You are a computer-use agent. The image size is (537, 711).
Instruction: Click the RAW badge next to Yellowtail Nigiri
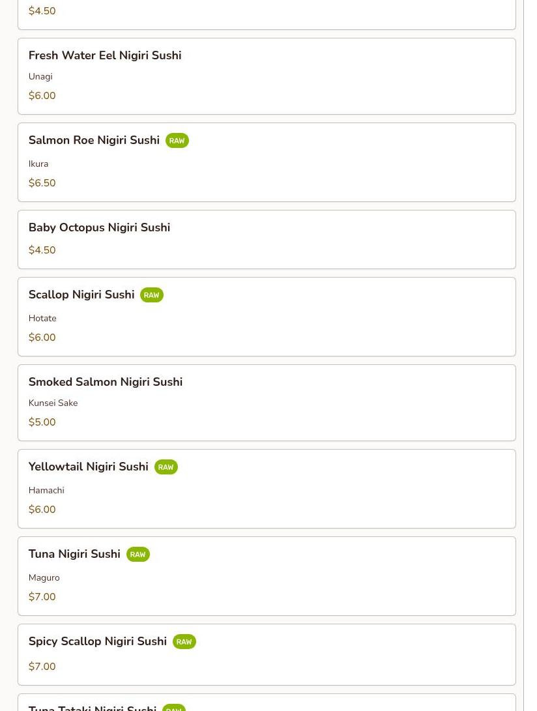(166, 467)
